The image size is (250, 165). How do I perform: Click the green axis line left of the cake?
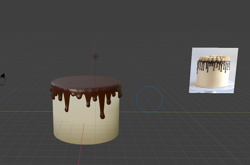pyautogui.click(x=26, y=112)
